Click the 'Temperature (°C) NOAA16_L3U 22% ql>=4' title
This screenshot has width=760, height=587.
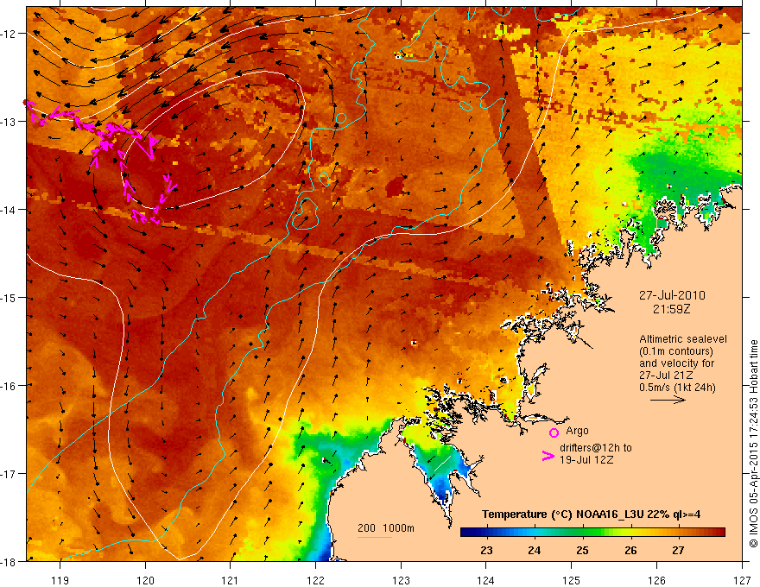pos(591,514)
